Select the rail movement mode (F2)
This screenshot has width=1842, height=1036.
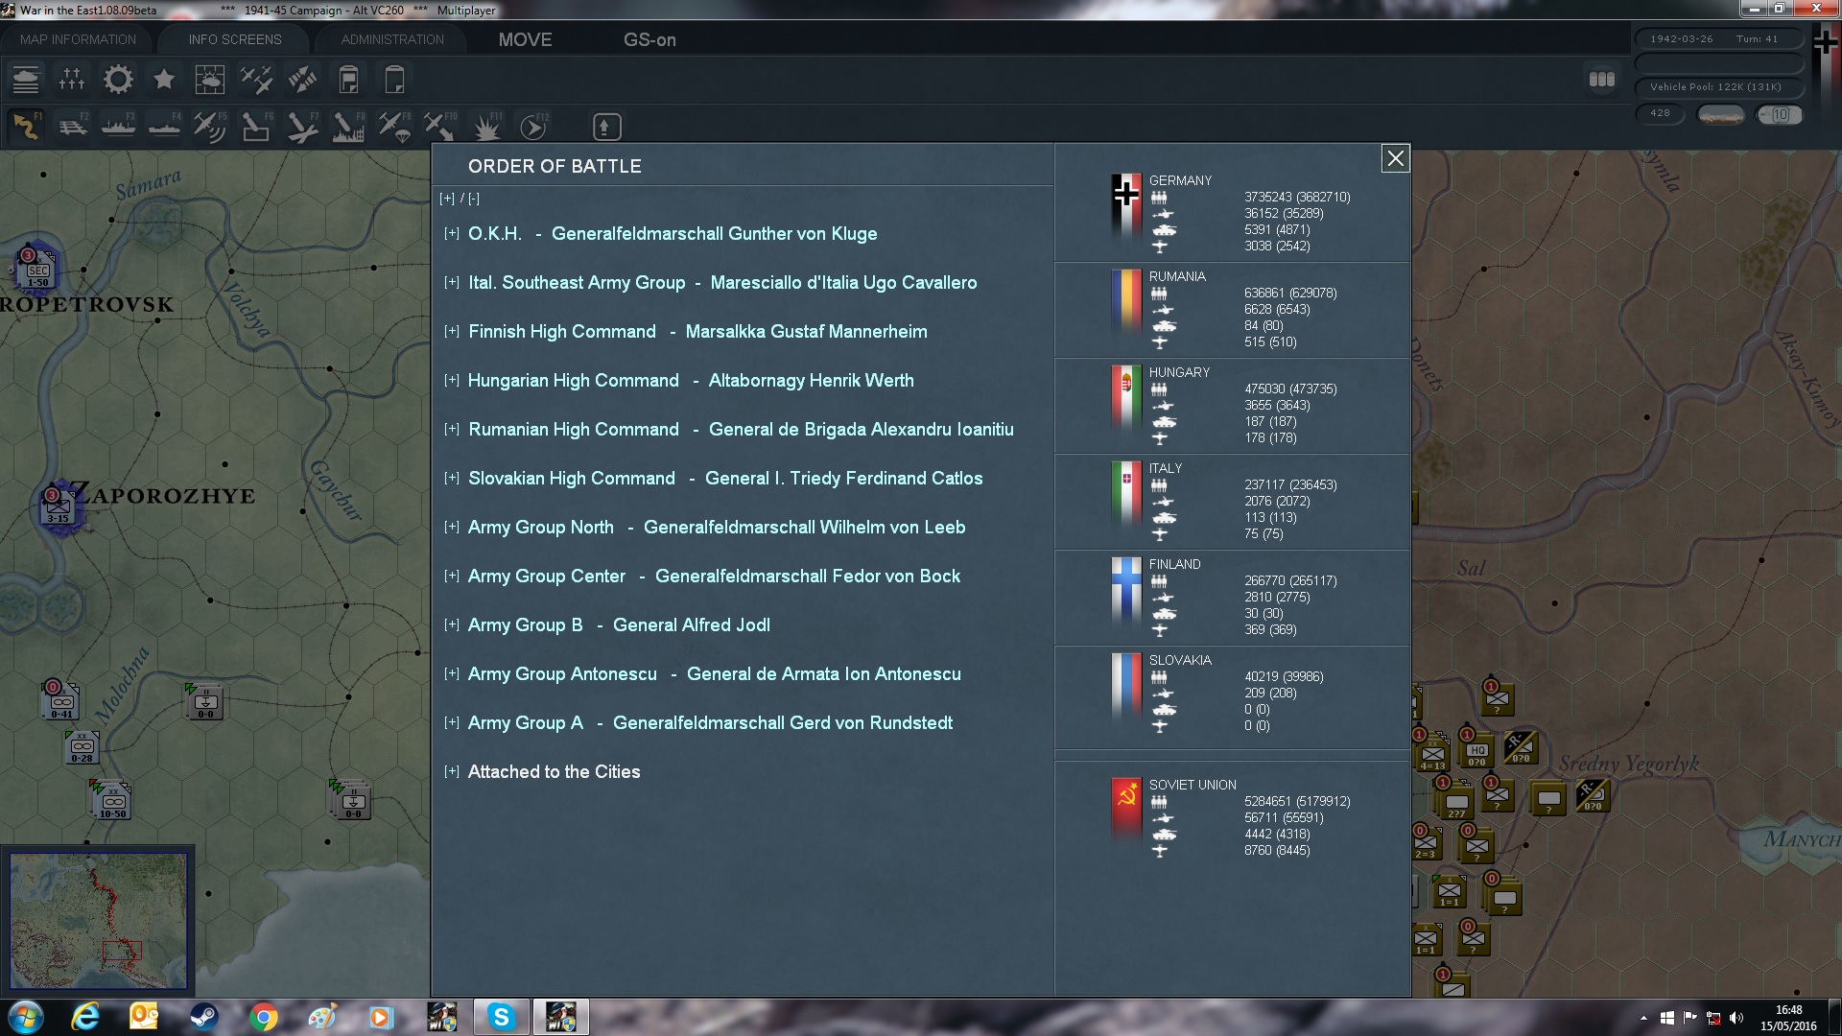[x=73, y=127]
